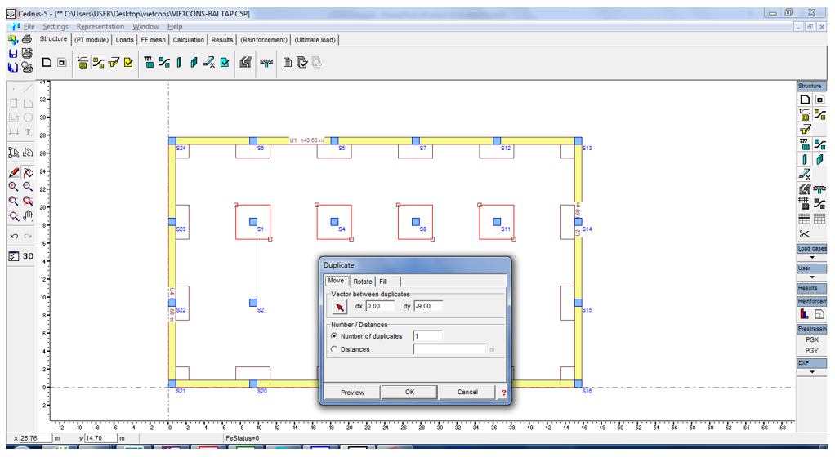Select the pan hand tool
The width and height of the screenshot is (835, 457).
28,215
